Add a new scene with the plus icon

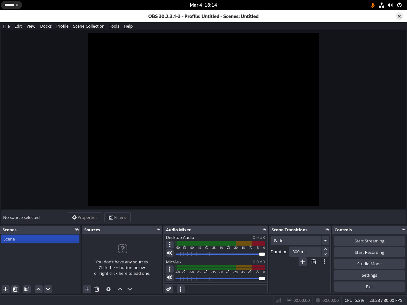pyautogui.click(x=5, y=289)
